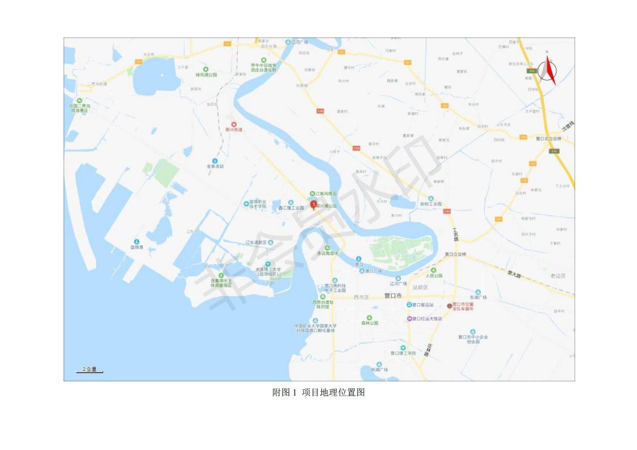Click the 营口市 city label
Screen dimensions: 637x450
393,296
